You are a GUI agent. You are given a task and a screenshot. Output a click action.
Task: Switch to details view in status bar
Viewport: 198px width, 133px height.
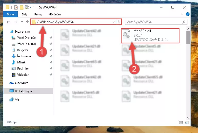point(181,122)
